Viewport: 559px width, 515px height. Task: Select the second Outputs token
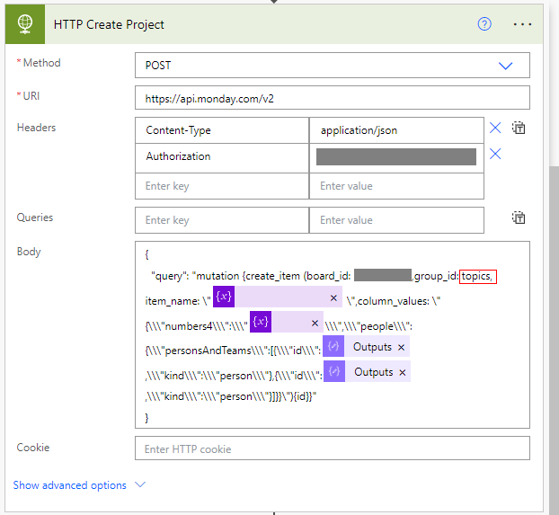pyautogui.click(x=368, y=371)
